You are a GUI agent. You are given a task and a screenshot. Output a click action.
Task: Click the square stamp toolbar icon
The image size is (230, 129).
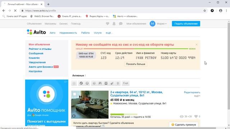click(x=106, y=83)
